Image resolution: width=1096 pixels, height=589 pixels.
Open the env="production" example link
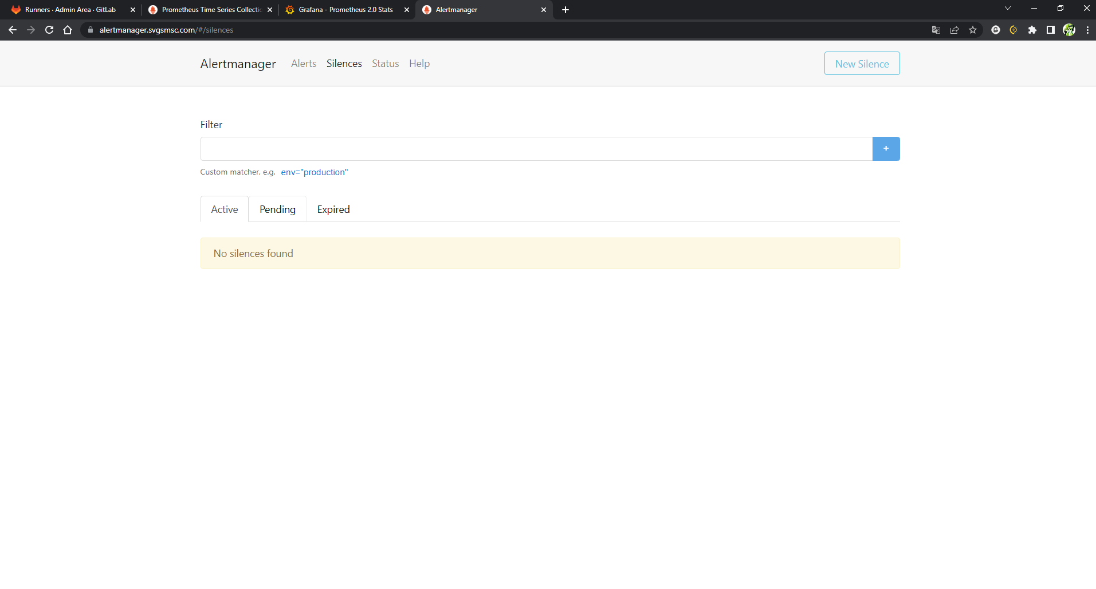tap(314, 172)
